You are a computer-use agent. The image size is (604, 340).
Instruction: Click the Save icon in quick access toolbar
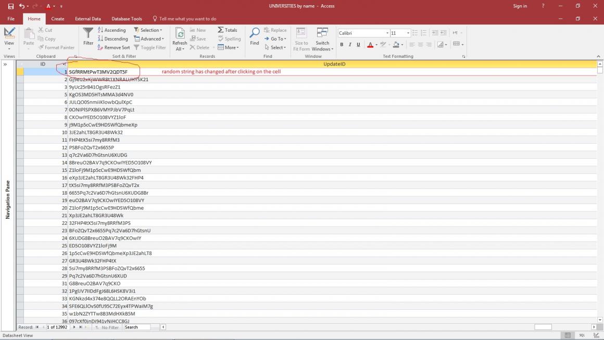point(11,6)
